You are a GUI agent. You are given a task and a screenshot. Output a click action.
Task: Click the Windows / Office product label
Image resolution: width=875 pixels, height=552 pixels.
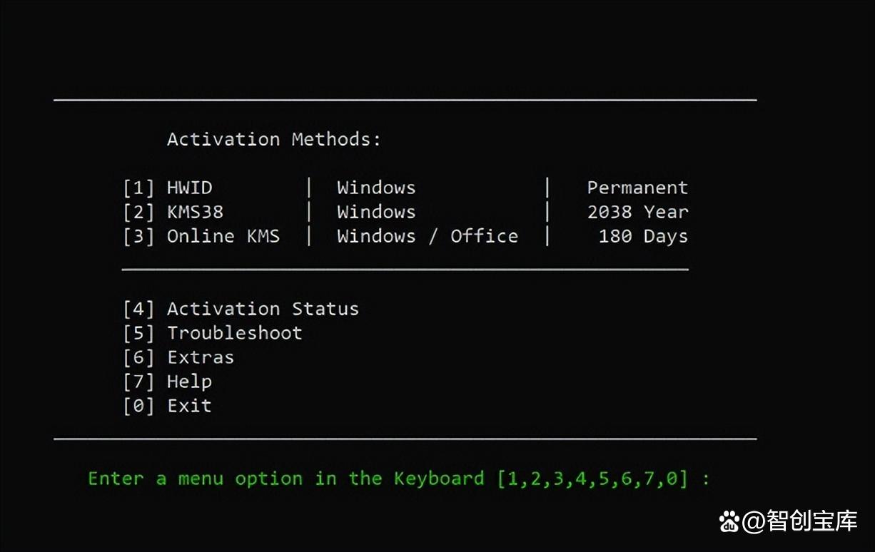click(428, 237)
